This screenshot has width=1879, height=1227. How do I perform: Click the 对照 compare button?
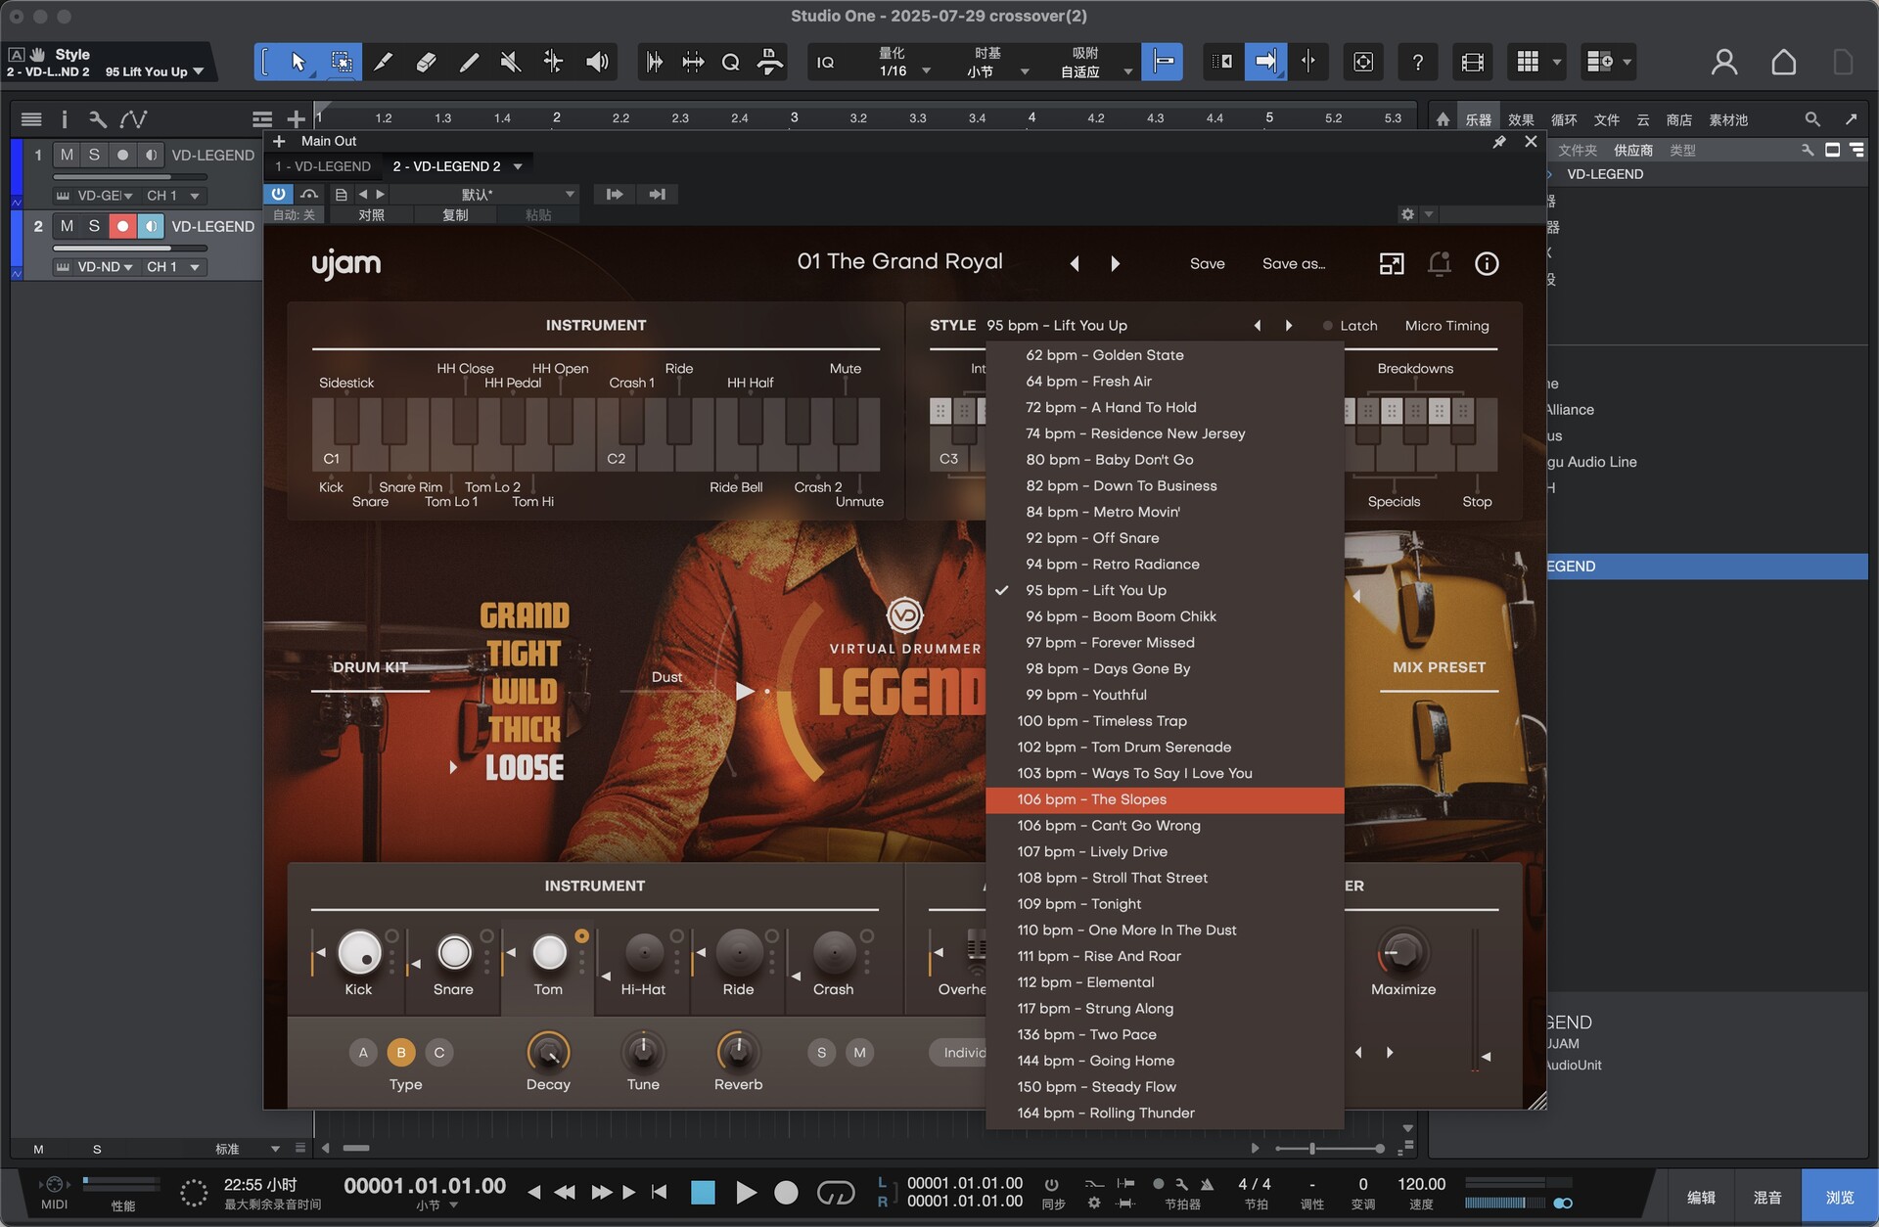[371, 215]
